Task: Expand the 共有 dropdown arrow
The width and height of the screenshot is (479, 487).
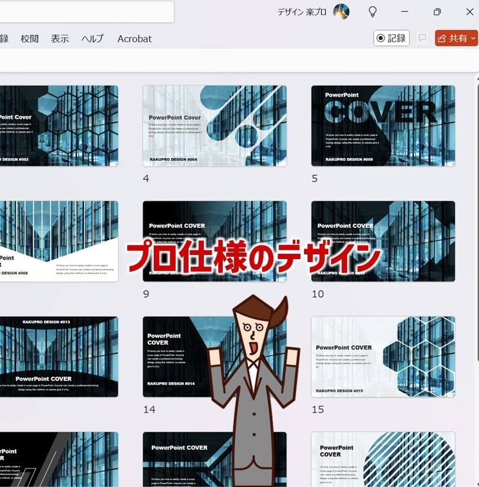Action: point(474,38)
